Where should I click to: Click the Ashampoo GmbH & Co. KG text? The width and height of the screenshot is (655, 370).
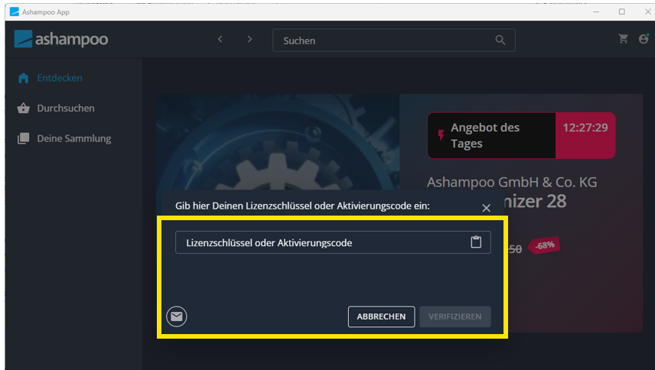click(512, 182)
